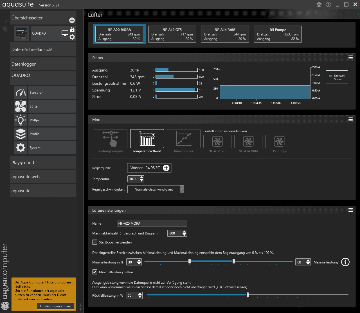This screenshot has height=313, width=360.
Task: Click Drehzahl legend entry in chart
Action: pos(337,76)
